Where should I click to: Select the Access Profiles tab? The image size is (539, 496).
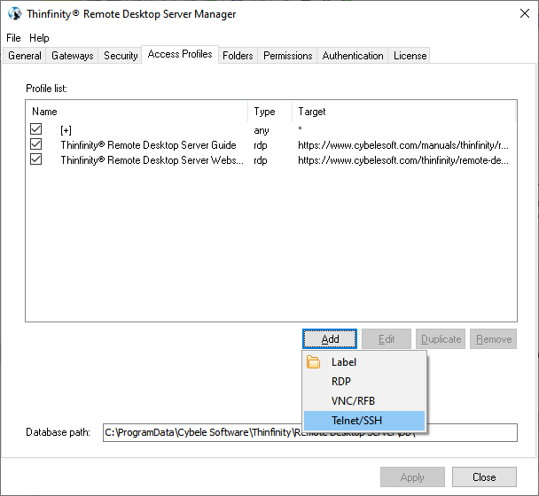point(180,54)
